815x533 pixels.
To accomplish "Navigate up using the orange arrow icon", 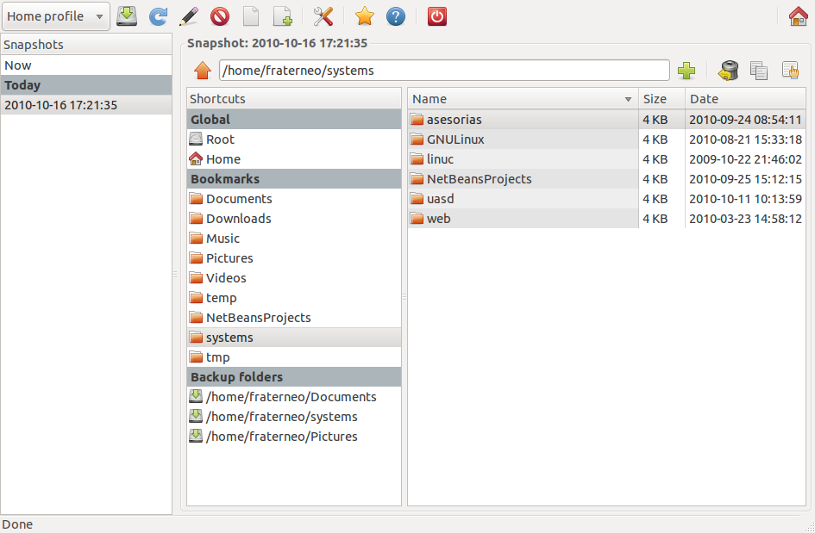I will pos(204,70).
